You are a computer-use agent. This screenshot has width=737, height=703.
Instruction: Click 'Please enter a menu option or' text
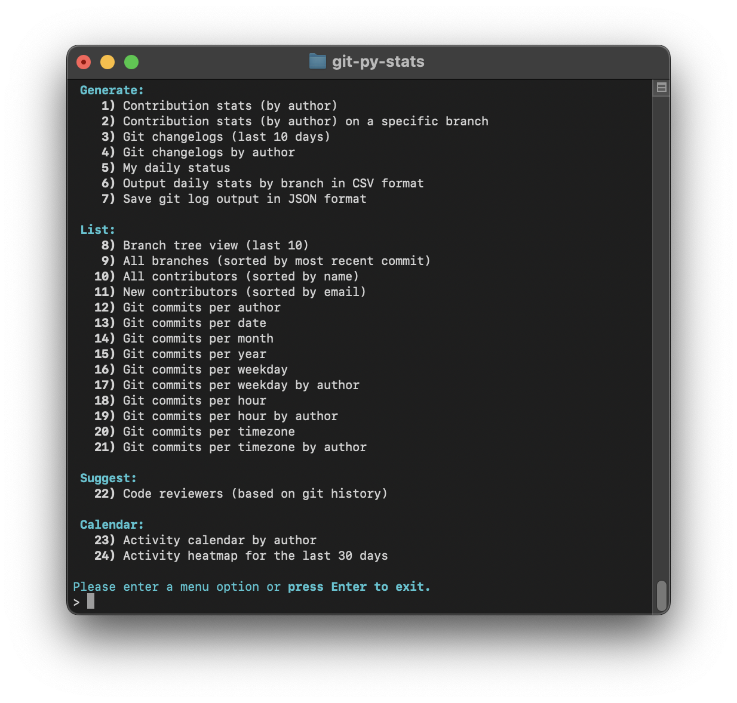coord(176,587)
